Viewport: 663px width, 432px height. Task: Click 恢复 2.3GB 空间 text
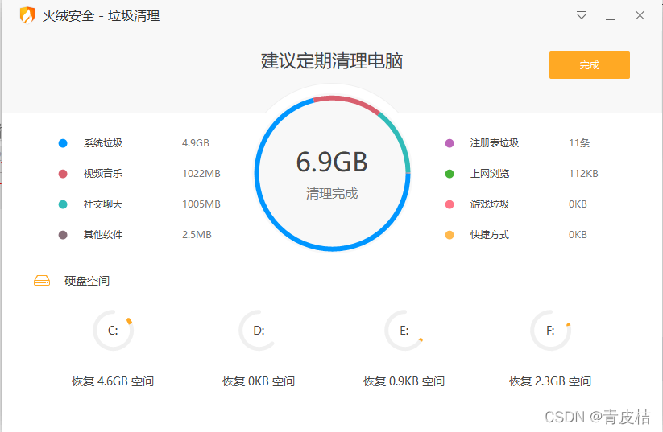tap(550, 381)
